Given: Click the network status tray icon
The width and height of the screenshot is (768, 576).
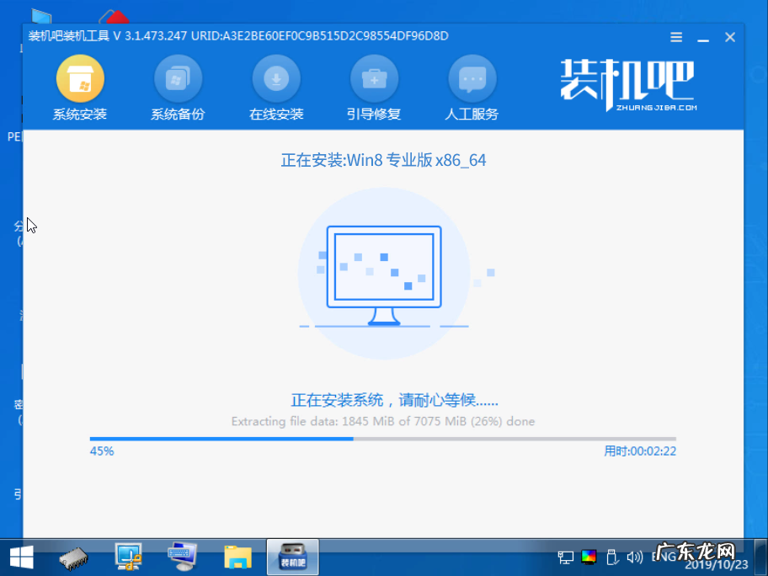Looking at the screenshot, I should point(564,557).
